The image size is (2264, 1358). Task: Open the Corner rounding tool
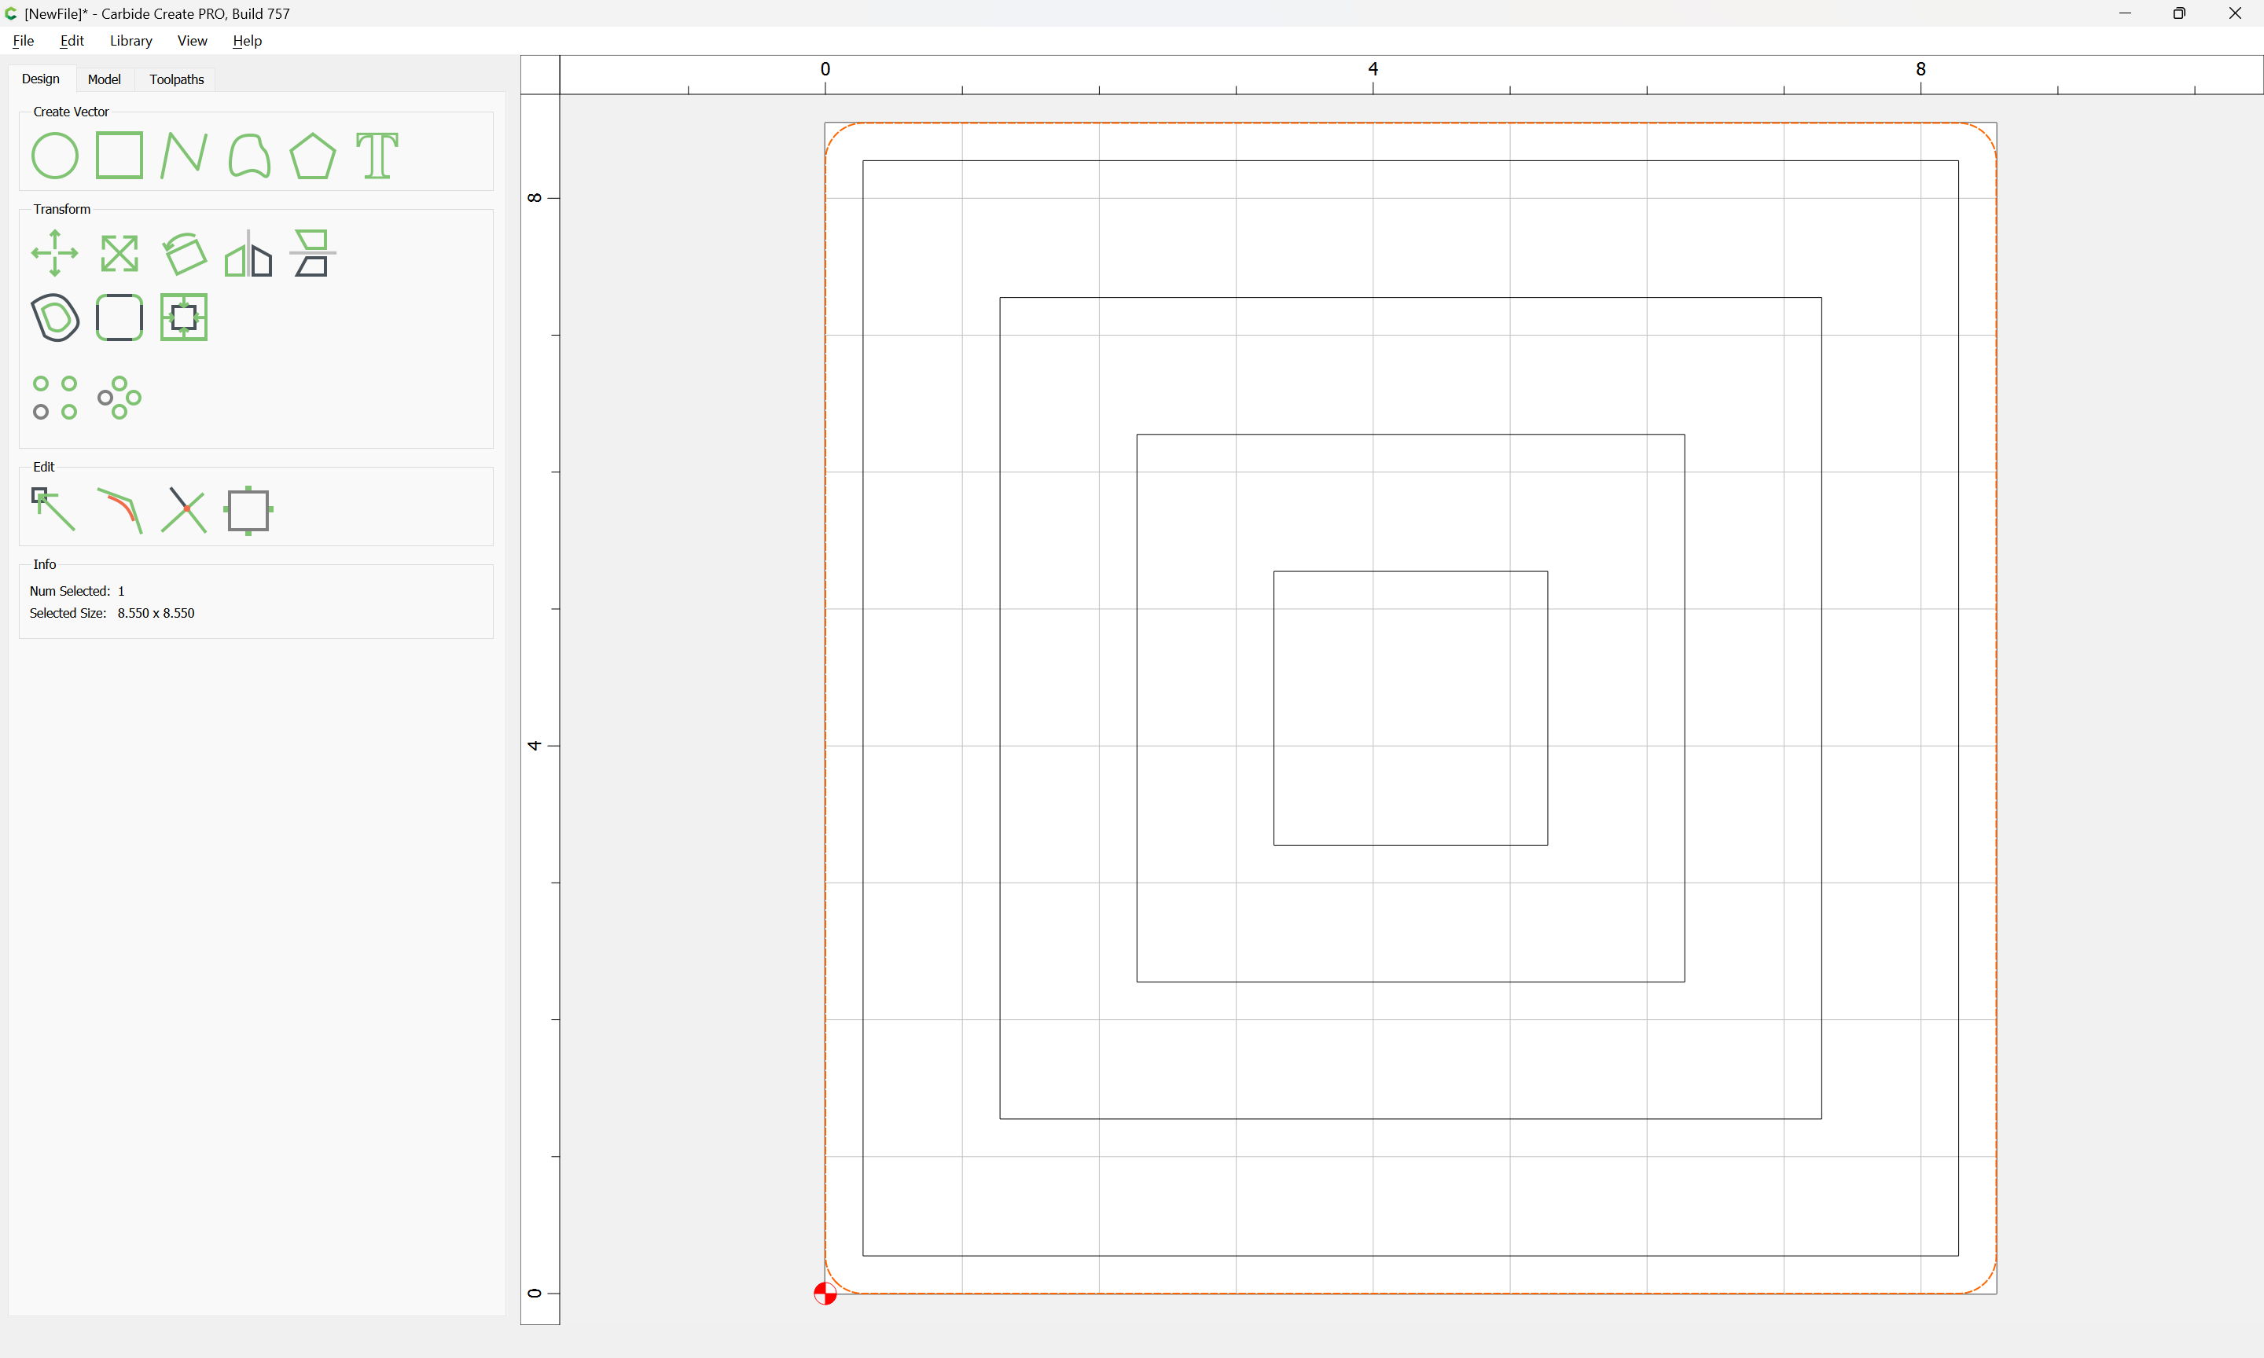[x=119, y=317]
